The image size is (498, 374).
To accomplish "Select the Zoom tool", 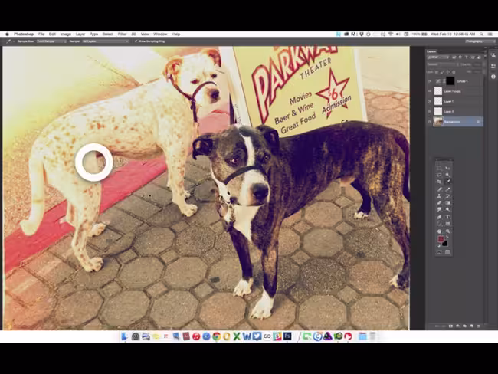I will pos(447,231).
